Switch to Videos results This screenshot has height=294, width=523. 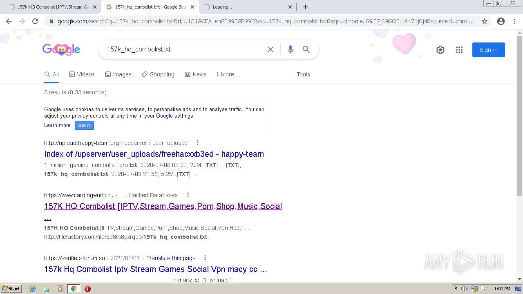[82, 74]
